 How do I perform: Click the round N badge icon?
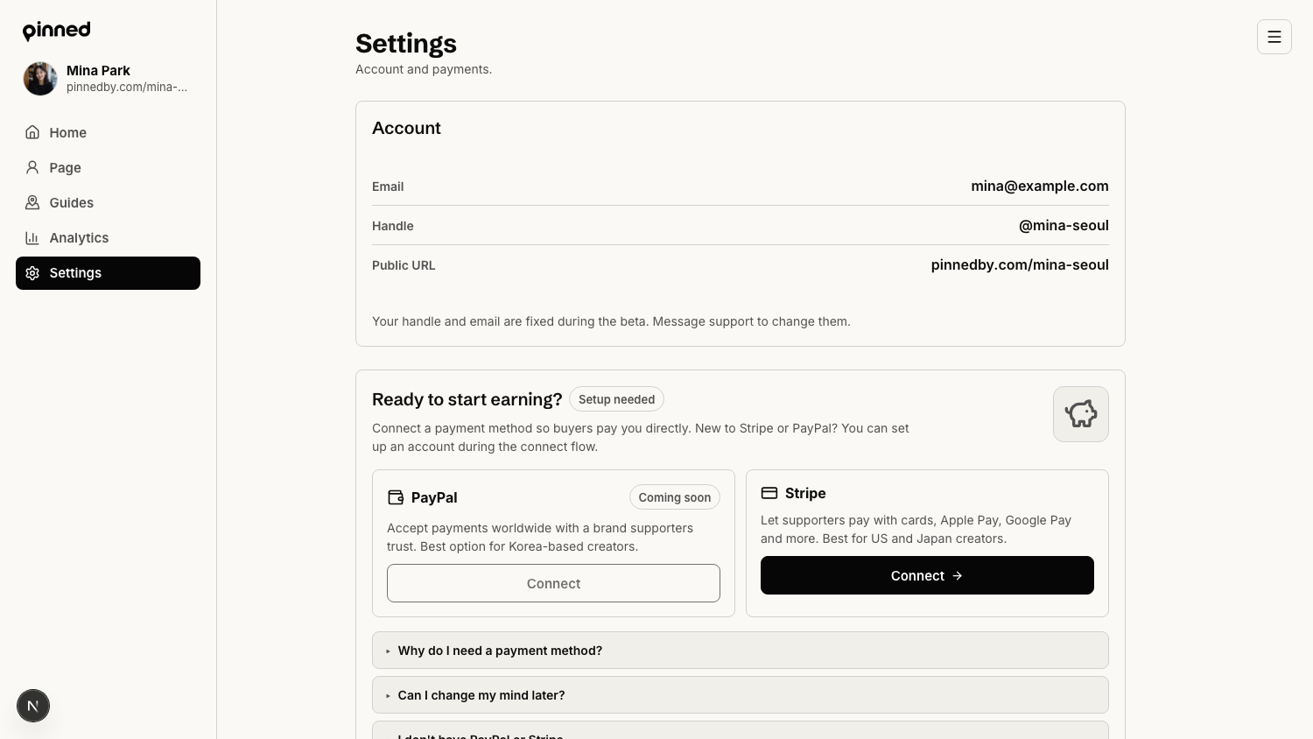point(33,706)
